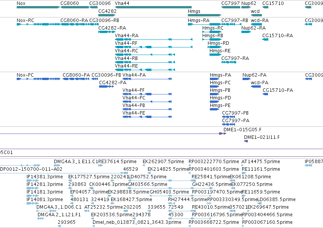The height and width of the screenshot is (228, 323).
Task: Click the Nup62 gene label
Action: [249, 3]
